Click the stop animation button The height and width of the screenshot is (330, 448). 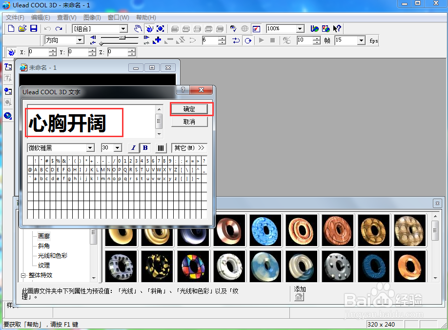273,41
